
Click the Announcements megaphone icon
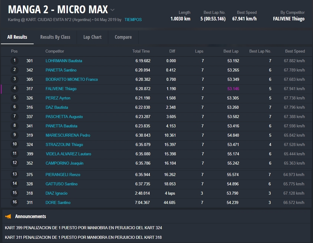[8, 216]
